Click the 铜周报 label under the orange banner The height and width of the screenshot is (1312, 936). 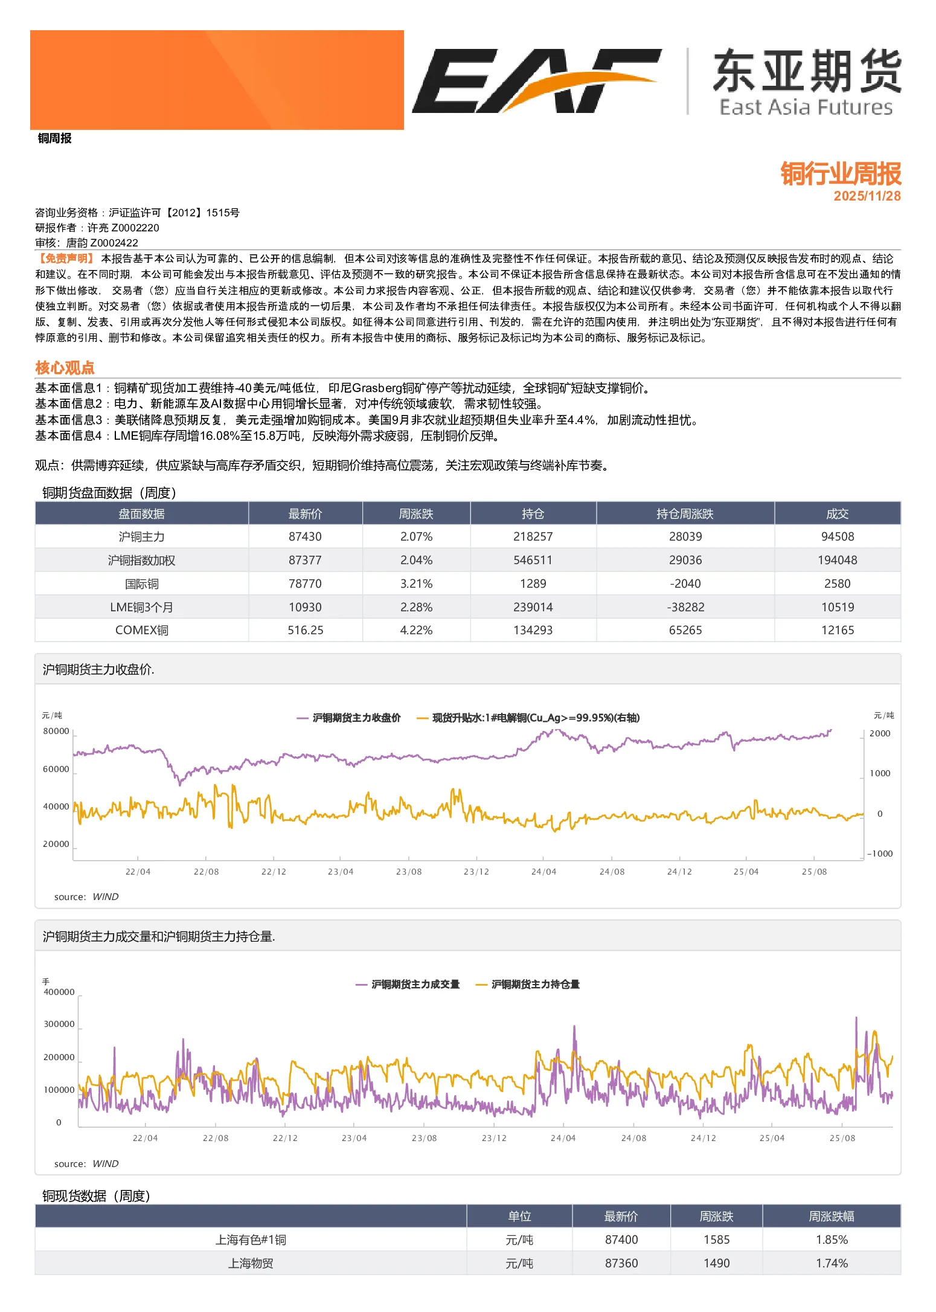(x=55, y=138)
